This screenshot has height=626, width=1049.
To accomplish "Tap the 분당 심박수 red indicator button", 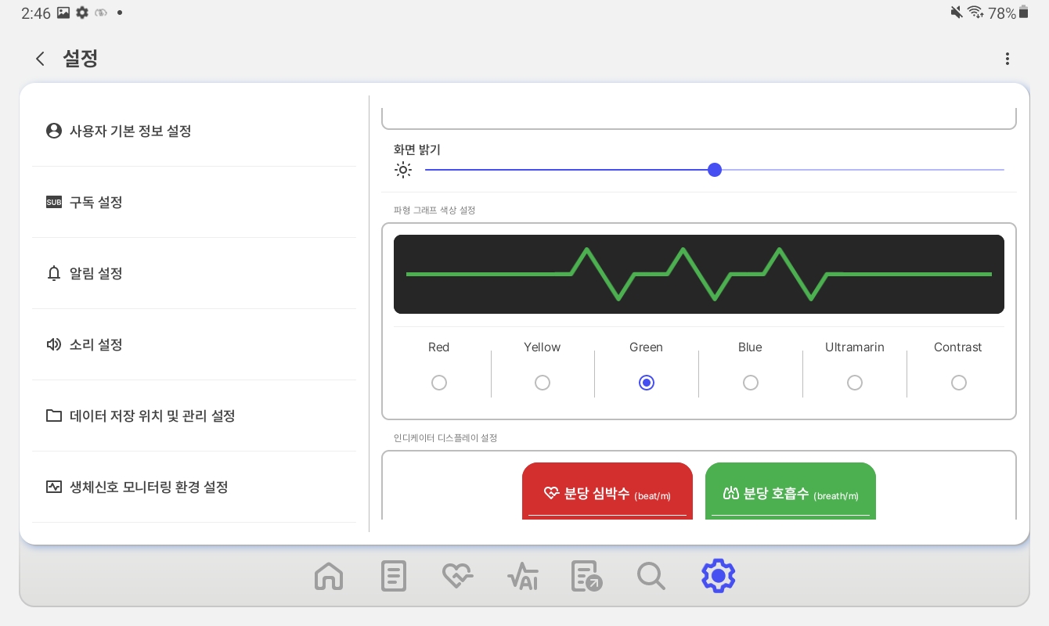I will click(x=607, y=491).
